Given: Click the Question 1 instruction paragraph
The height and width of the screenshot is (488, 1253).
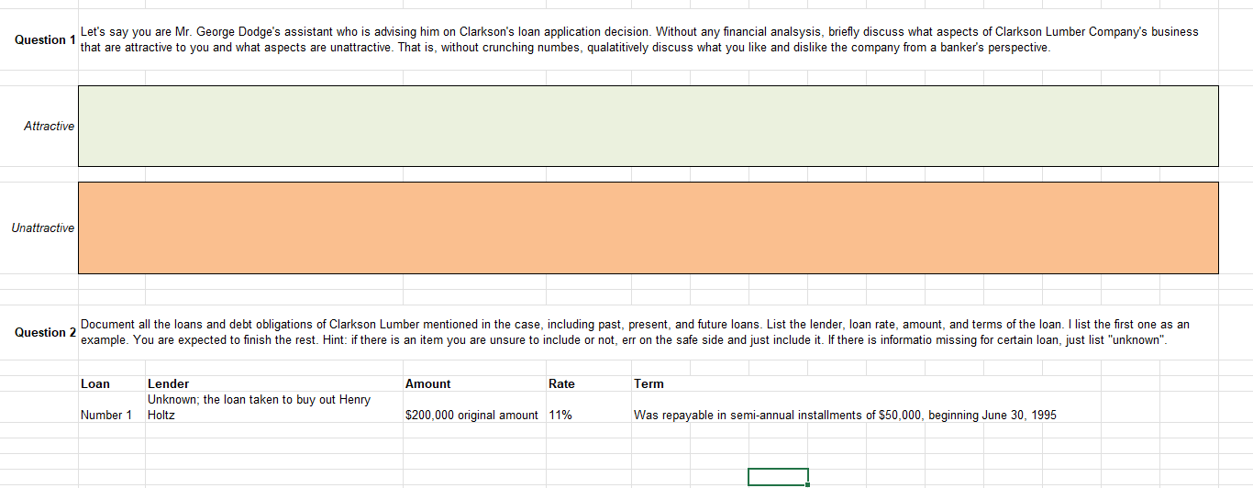Looking at the screenshot, I should 639,39.
